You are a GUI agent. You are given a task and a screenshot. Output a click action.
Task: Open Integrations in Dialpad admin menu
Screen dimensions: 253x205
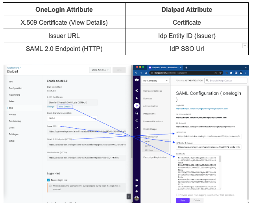click(150, 114)
